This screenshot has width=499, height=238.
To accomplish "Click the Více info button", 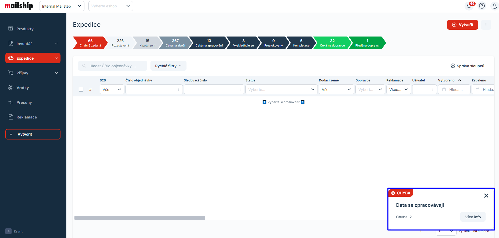I will click(473, 217).
